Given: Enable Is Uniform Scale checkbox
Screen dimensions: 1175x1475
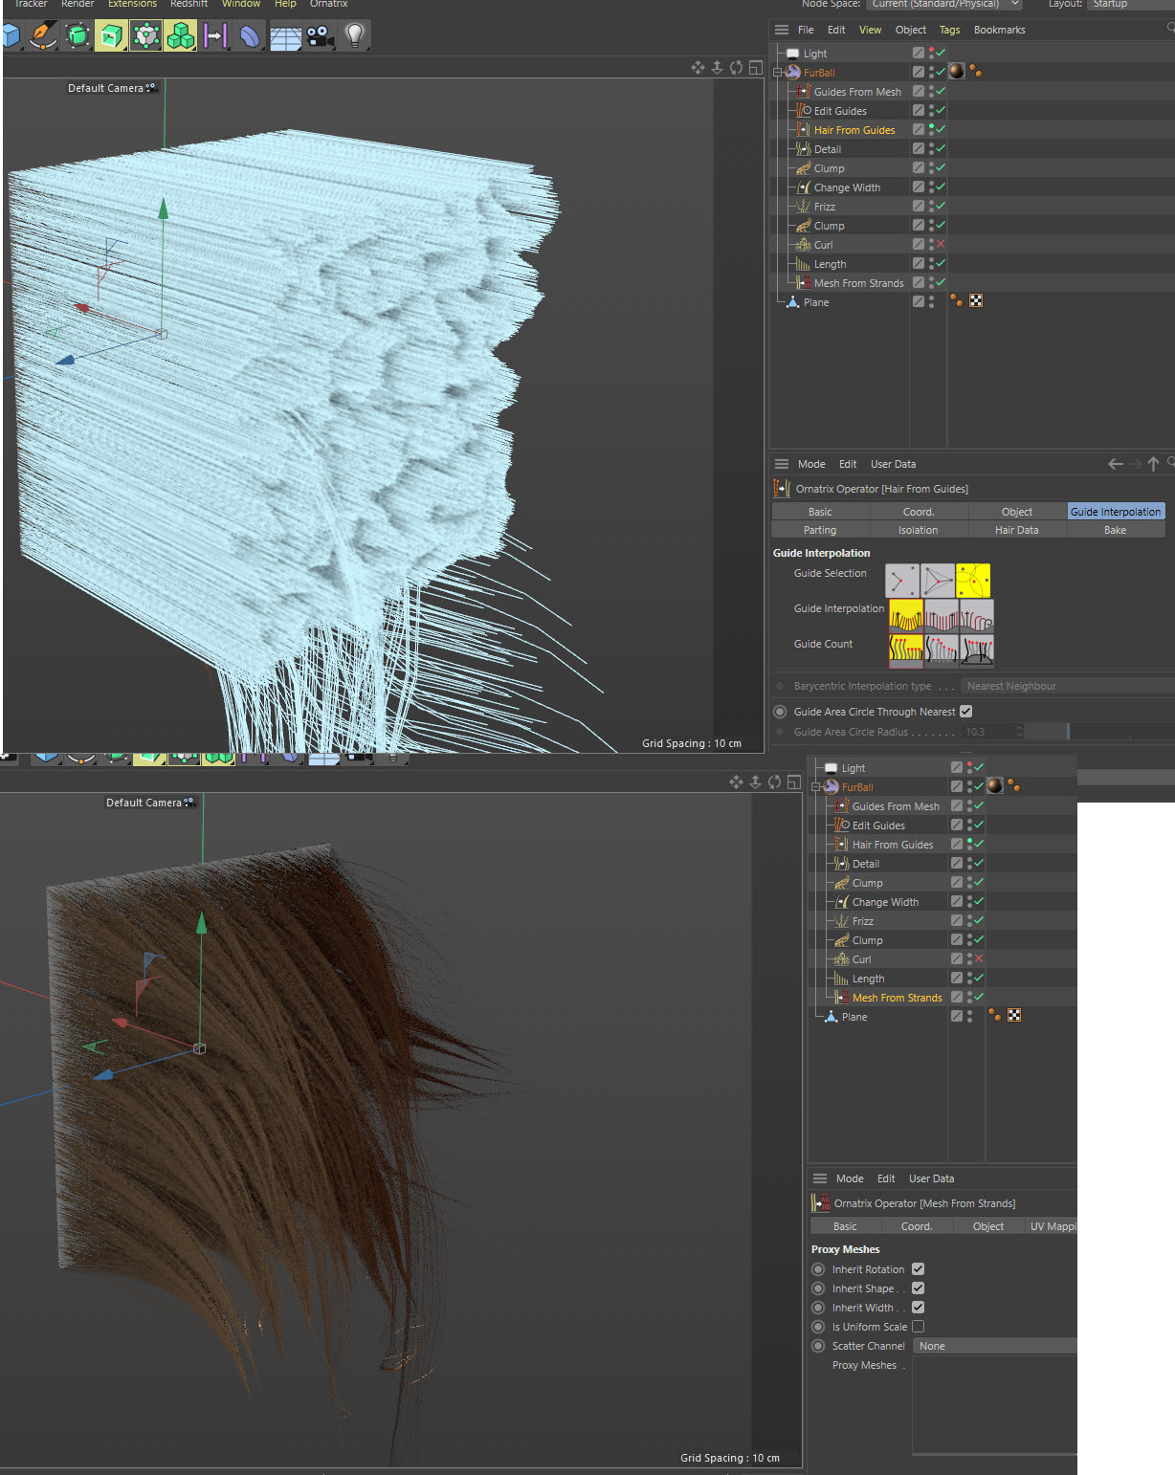Looking at the screenshot, I should (918, 1327).
